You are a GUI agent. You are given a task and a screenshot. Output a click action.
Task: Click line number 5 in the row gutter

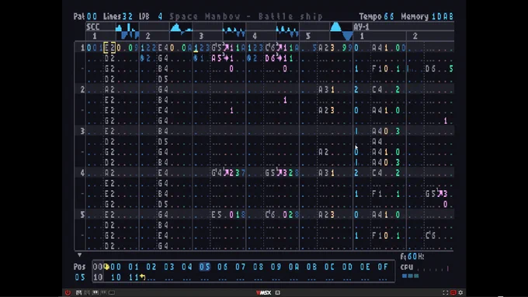[x=82, y=215]
